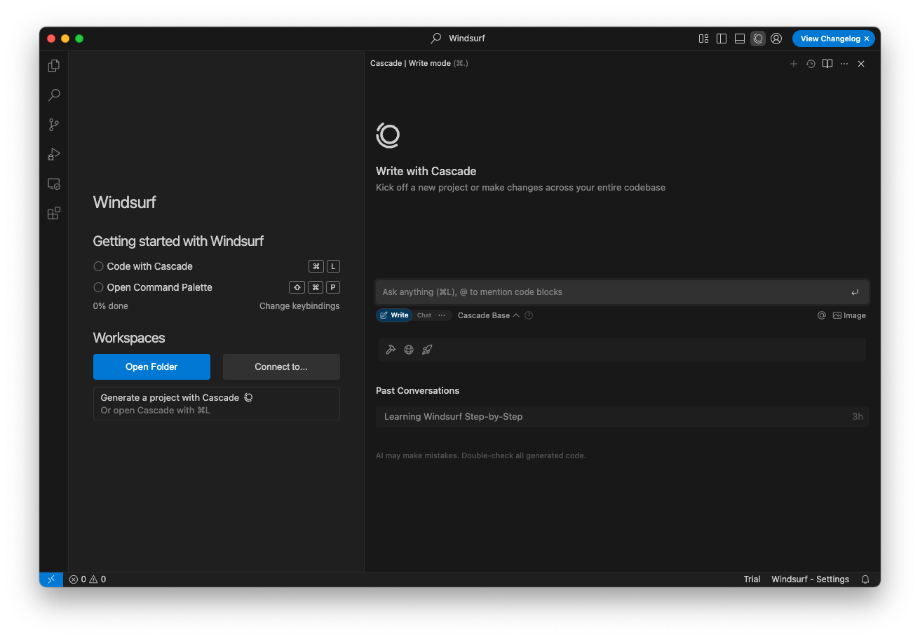Expand the Cascade Base model selector

[x=488, y=315]
